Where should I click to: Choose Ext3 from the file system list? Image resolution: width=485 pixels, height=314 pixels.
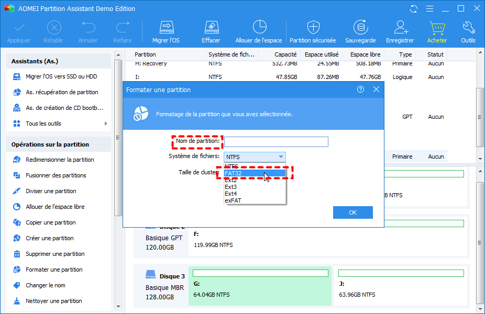tap(255, 187)
